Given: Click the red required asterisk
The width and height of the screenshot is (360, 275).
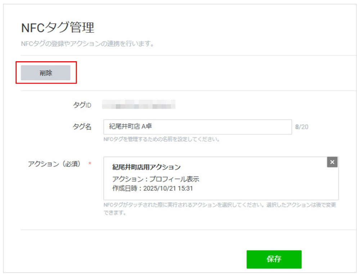Looking at the screenshot, I should pos(90,164).
